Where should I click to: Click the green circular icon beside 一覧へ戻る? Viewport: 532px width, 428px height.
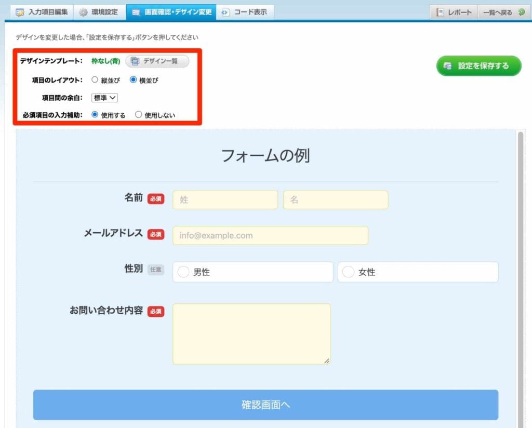[521, 11]
